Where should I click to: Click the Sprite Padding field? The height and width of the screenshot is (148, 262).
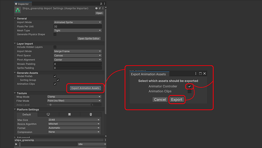[x=78, y=68]
